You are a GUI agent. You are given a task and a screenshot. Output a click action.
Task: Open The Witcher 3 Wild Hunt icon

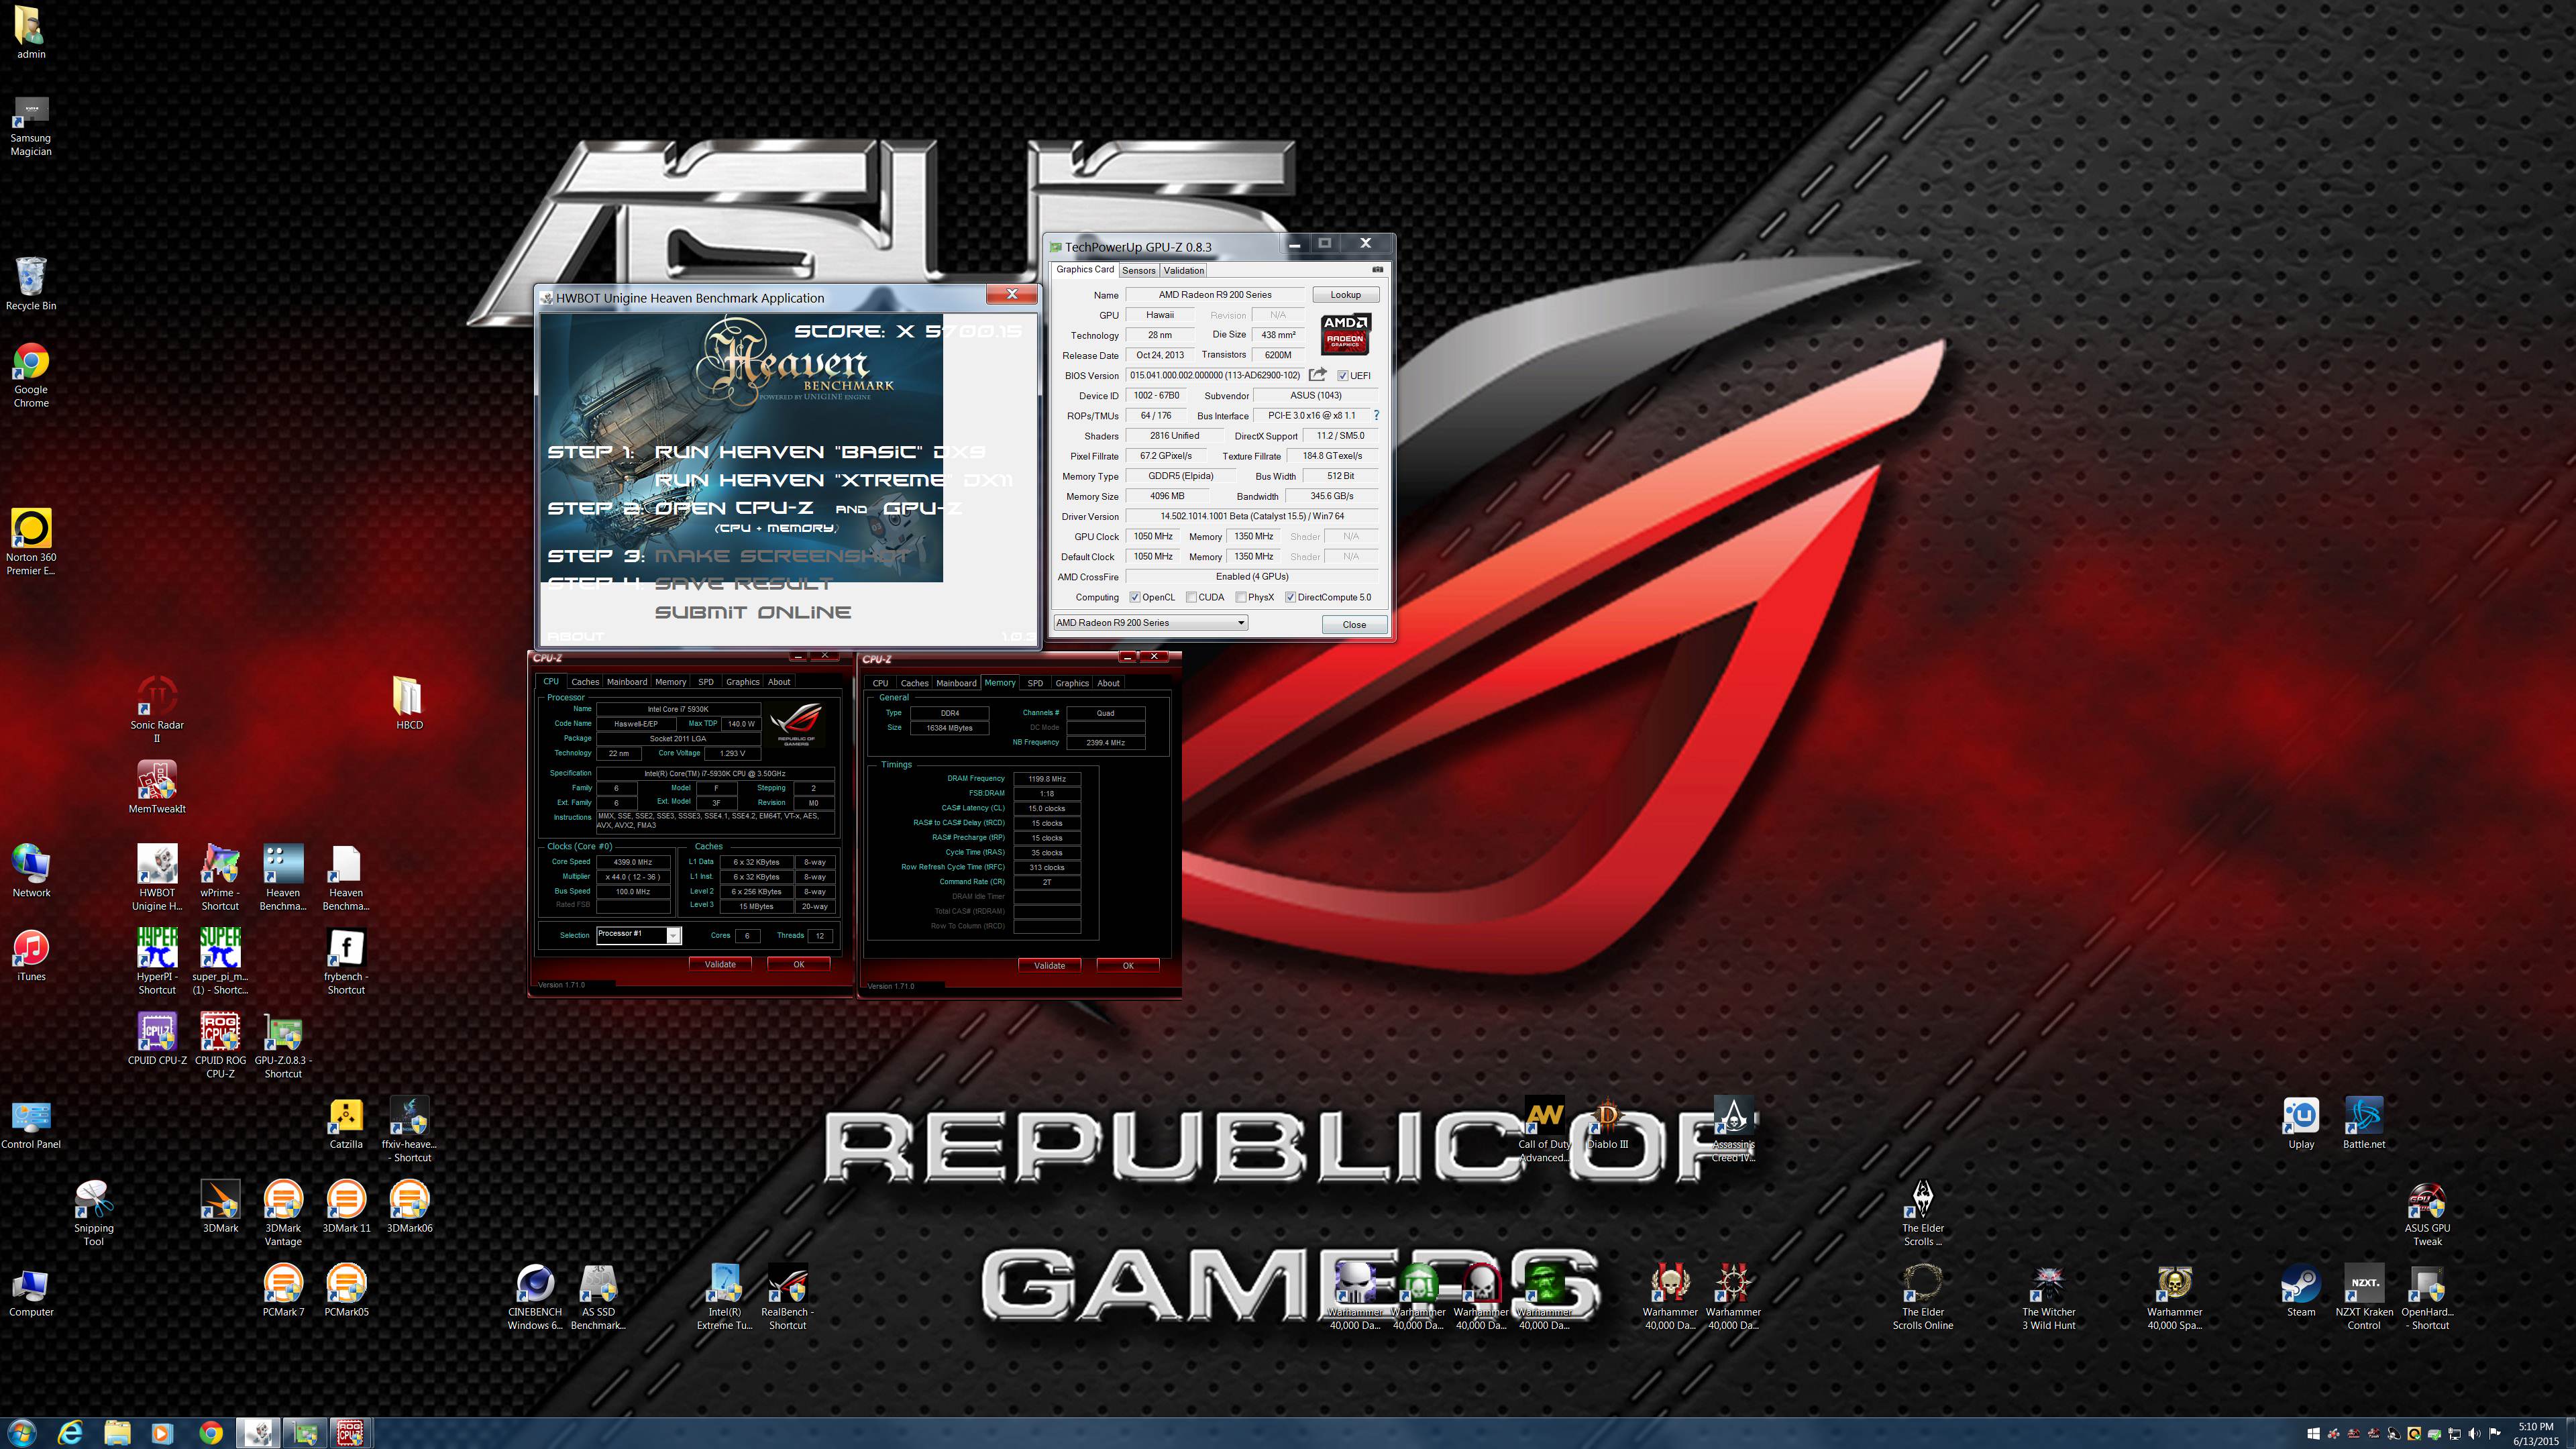tap(2049, 1297)
